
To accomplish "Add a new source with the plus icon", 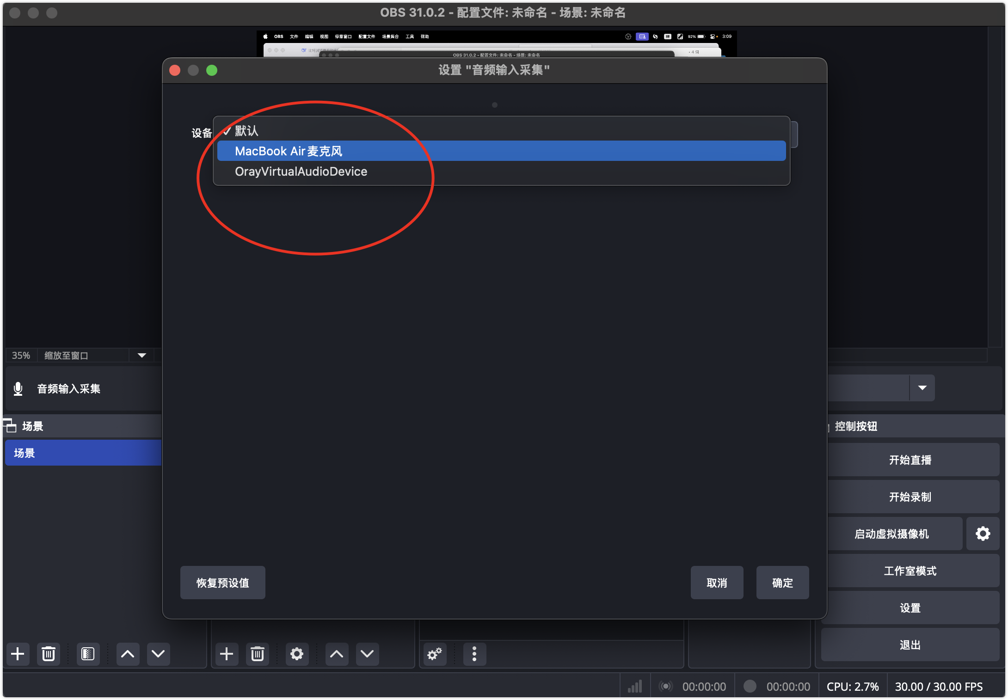I will pyautogui.click(x=227, y=654).
